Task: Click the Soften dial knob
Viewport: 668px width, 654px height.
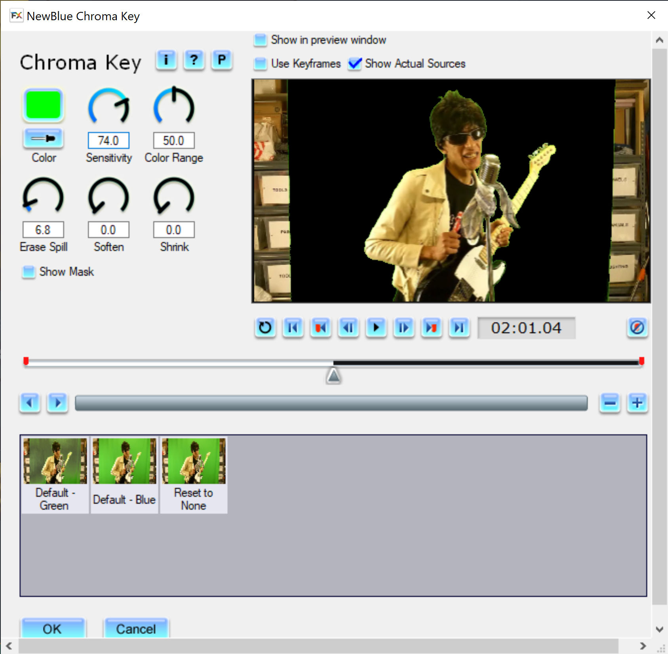Action: pos(108,195)
